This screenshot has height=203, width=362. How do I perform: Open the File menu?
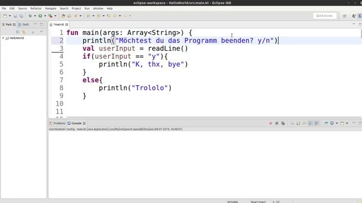4,8
